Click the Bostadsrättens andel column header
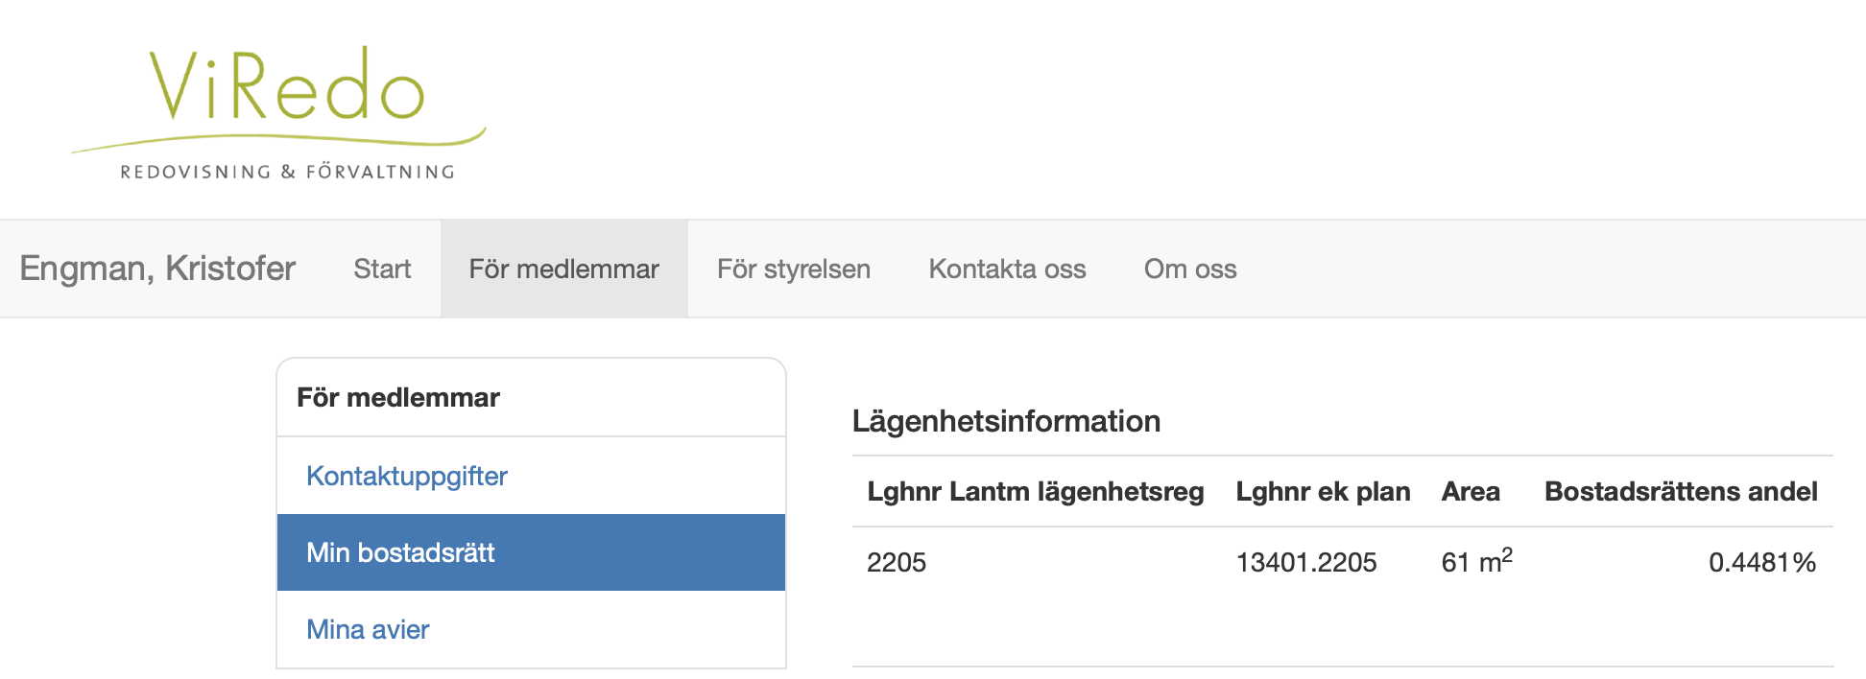 point(1680,492)
